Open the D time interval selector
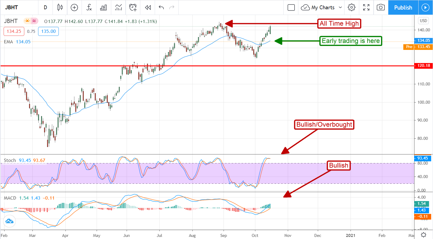The image size is (433, 239). click(x=46, y=7)
